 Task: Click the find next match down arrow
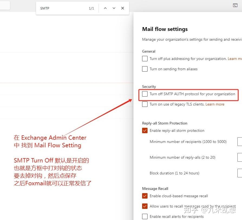tap(114, 8)
